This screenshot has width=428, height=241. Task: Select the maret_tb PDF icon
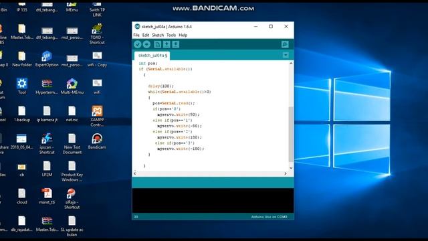click(47, 196)
